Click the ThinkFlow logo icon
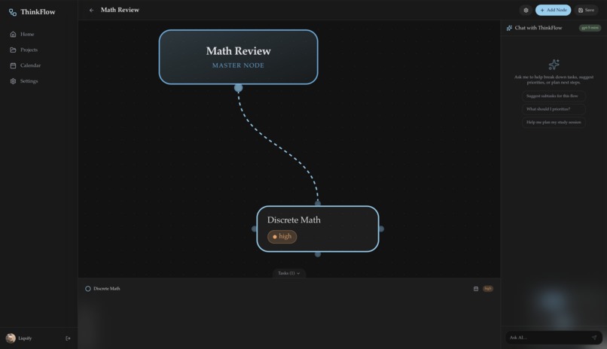The height and width of the screenshot is (349, 607). coord(13,12)
